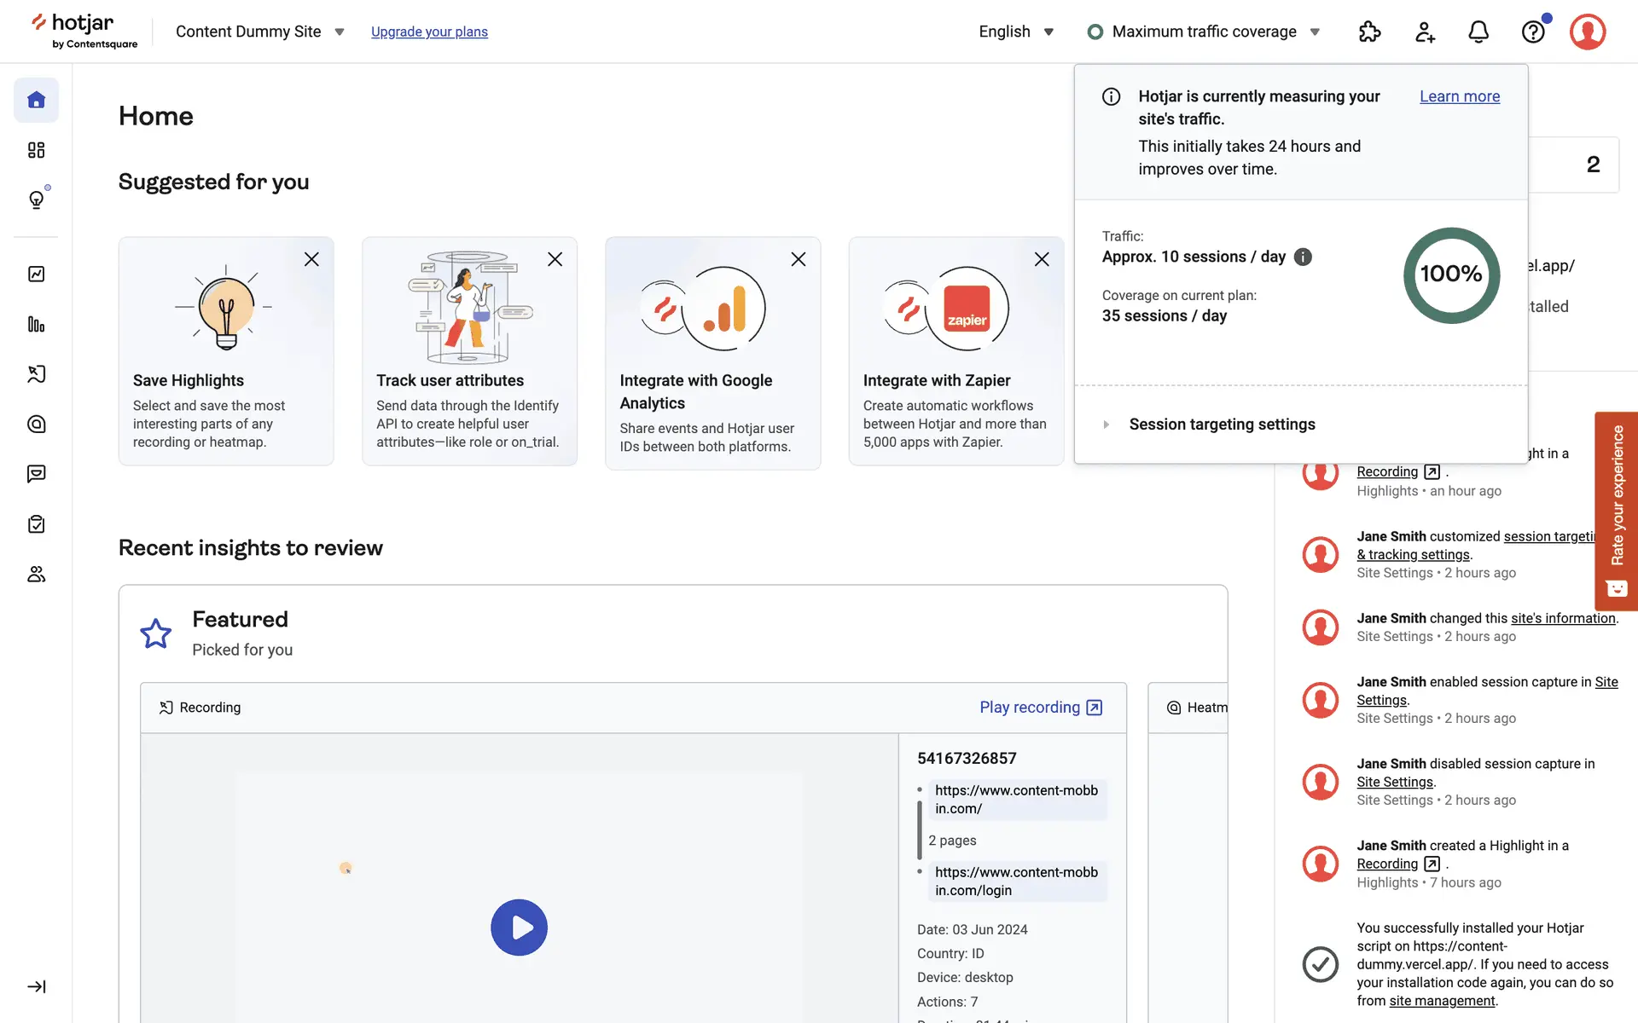Click Learn more in traffic panel
The height and width of the screenshot is (1023, 1638).
(1459, 96)
